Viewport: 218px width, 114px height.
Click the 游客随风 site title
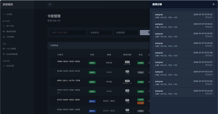click(x=8, y=4)
